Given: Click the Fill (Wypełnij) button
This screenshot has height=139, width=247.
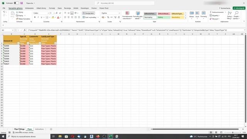Looking at the screenshot, I should 214,15.
